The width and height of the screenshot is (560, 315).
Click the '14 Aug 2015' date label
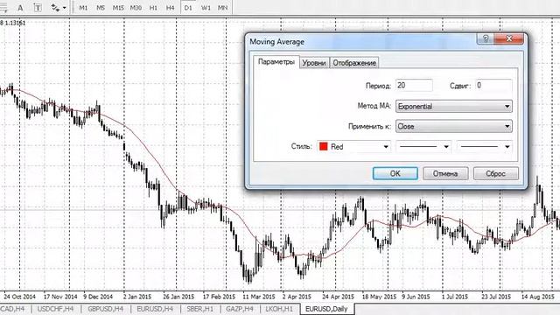click(x=537, y=297)
